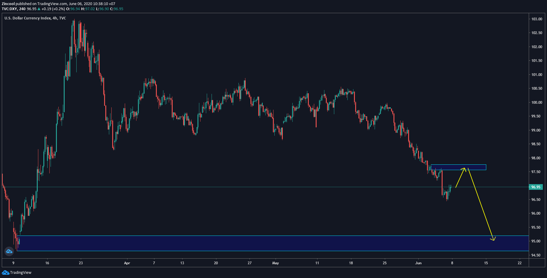Screen dimensions: 547x278
Task: Click the '15' date label on time axis
Action: pos(486,263)
